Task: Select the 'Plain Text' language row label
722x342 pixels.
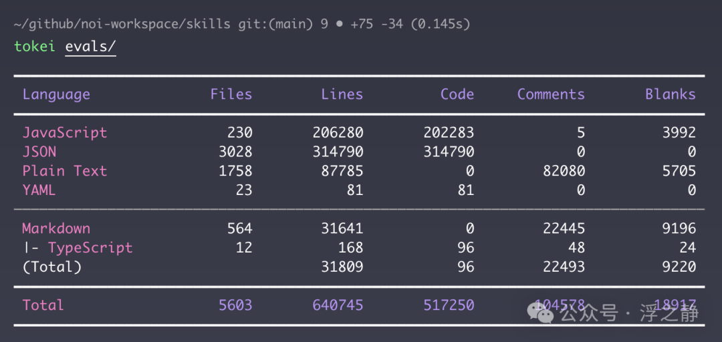Action: [x=65, y=171]
